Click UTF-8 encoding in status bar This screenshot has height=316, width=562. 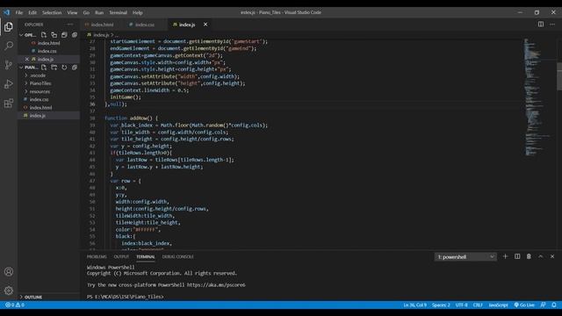coord(461,305)
